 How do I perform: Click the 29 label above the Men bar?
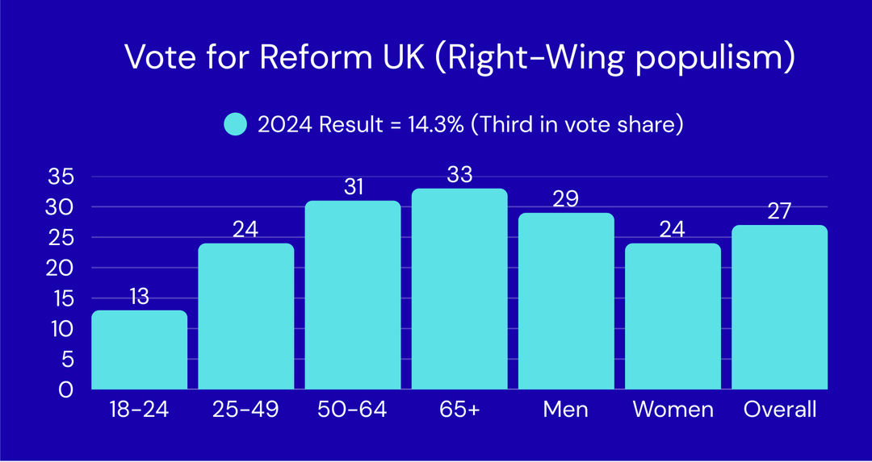[x=566, y=199]
